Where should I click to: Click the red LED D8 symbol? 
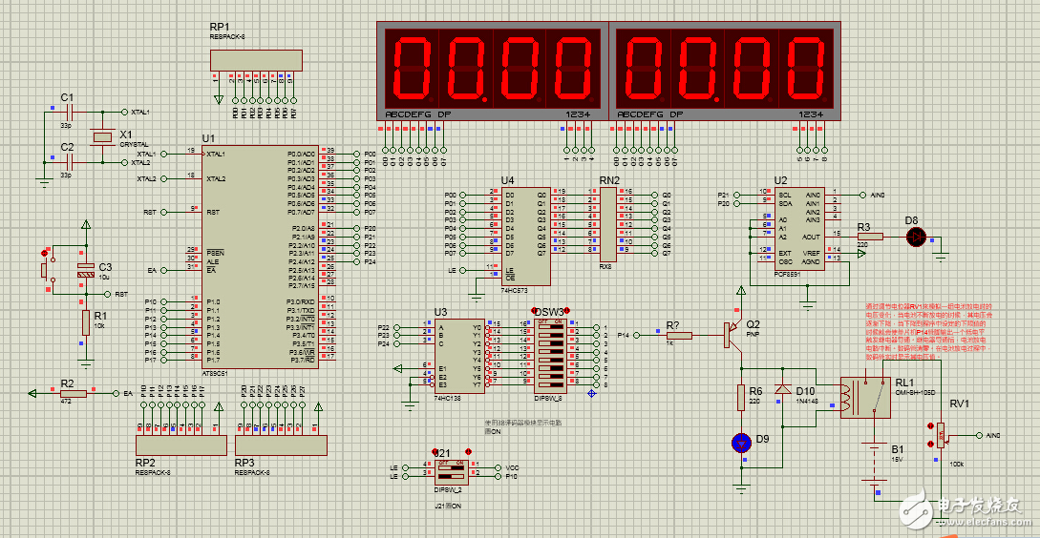coord(915,235)
